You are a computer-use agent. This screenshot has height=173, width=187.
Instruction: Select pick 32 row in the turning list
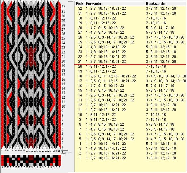tap(130, 9)
